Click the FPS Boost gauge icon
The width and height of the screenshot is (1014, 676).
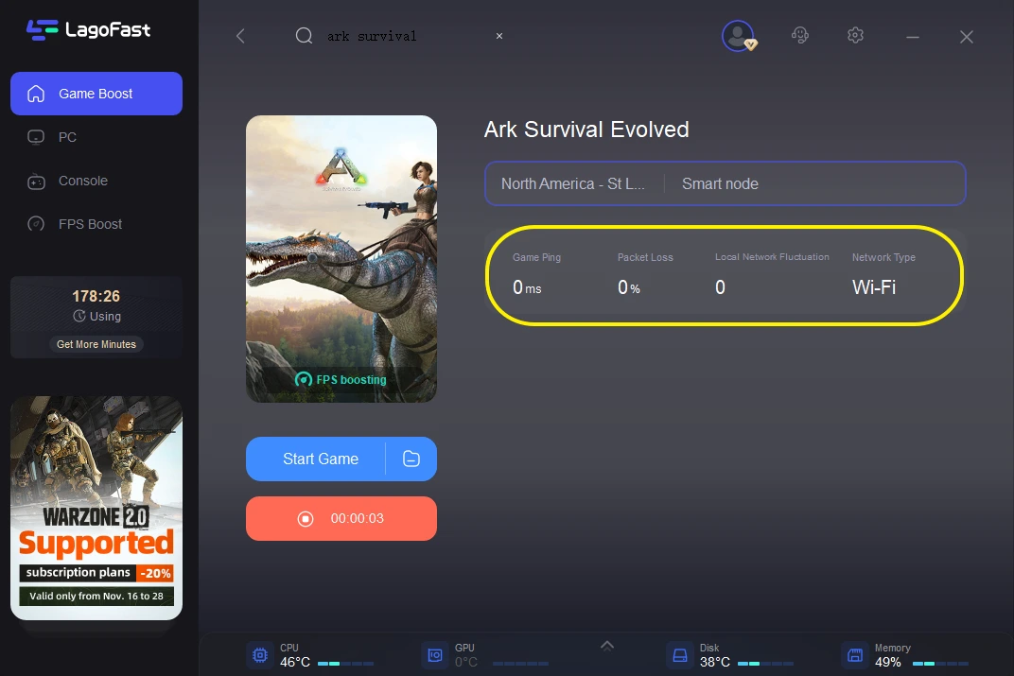coord(36,224)
